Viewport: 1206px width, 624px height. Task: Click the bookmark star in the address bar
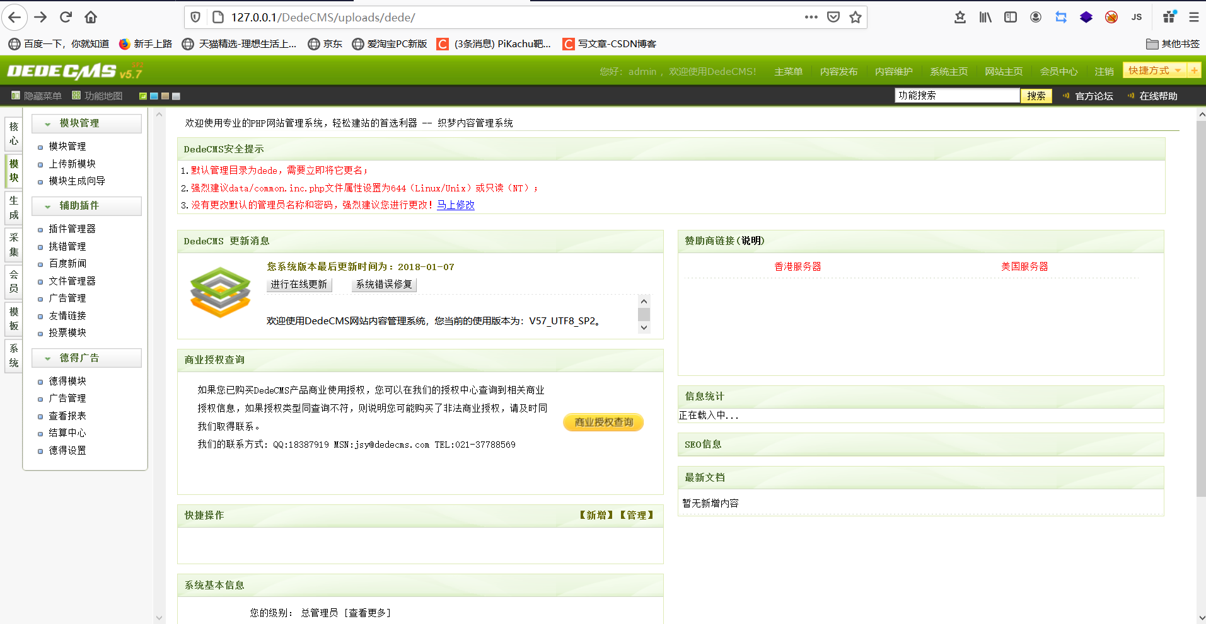pyautogui.click(x=855, y=17)
